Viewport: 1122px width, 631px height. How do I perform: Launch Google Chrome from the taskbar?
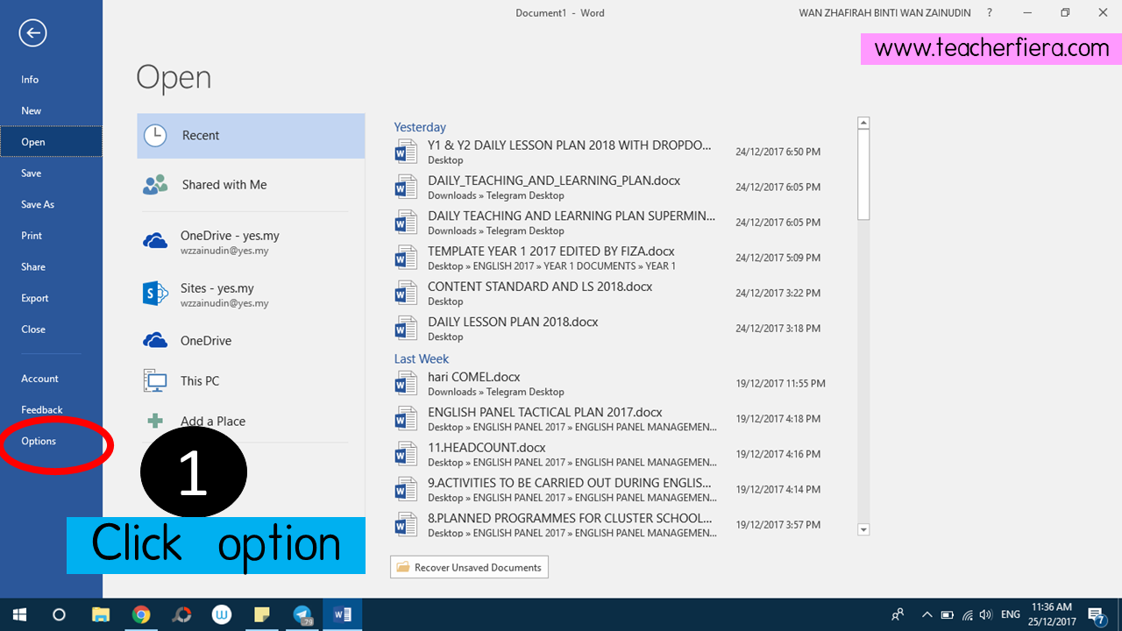[x=141, y=613]
